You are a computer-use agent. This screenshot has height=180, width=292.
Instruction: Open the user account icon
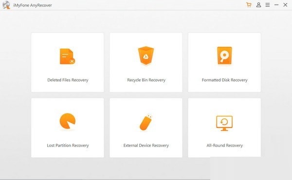click(258, 5)
